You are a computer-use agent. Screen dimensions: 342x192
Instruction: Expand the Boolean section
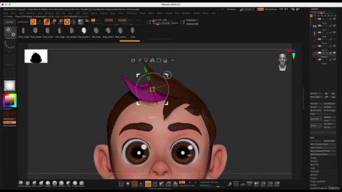pyautogui.click(x=314, y=161)
